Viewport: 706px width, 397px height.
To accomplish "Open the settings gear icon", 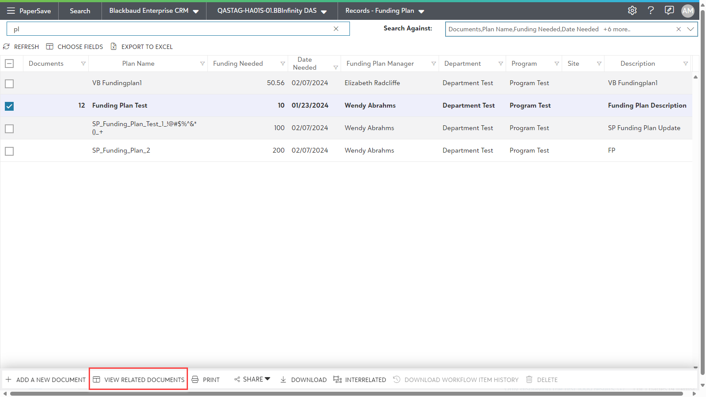I will 632,11.
